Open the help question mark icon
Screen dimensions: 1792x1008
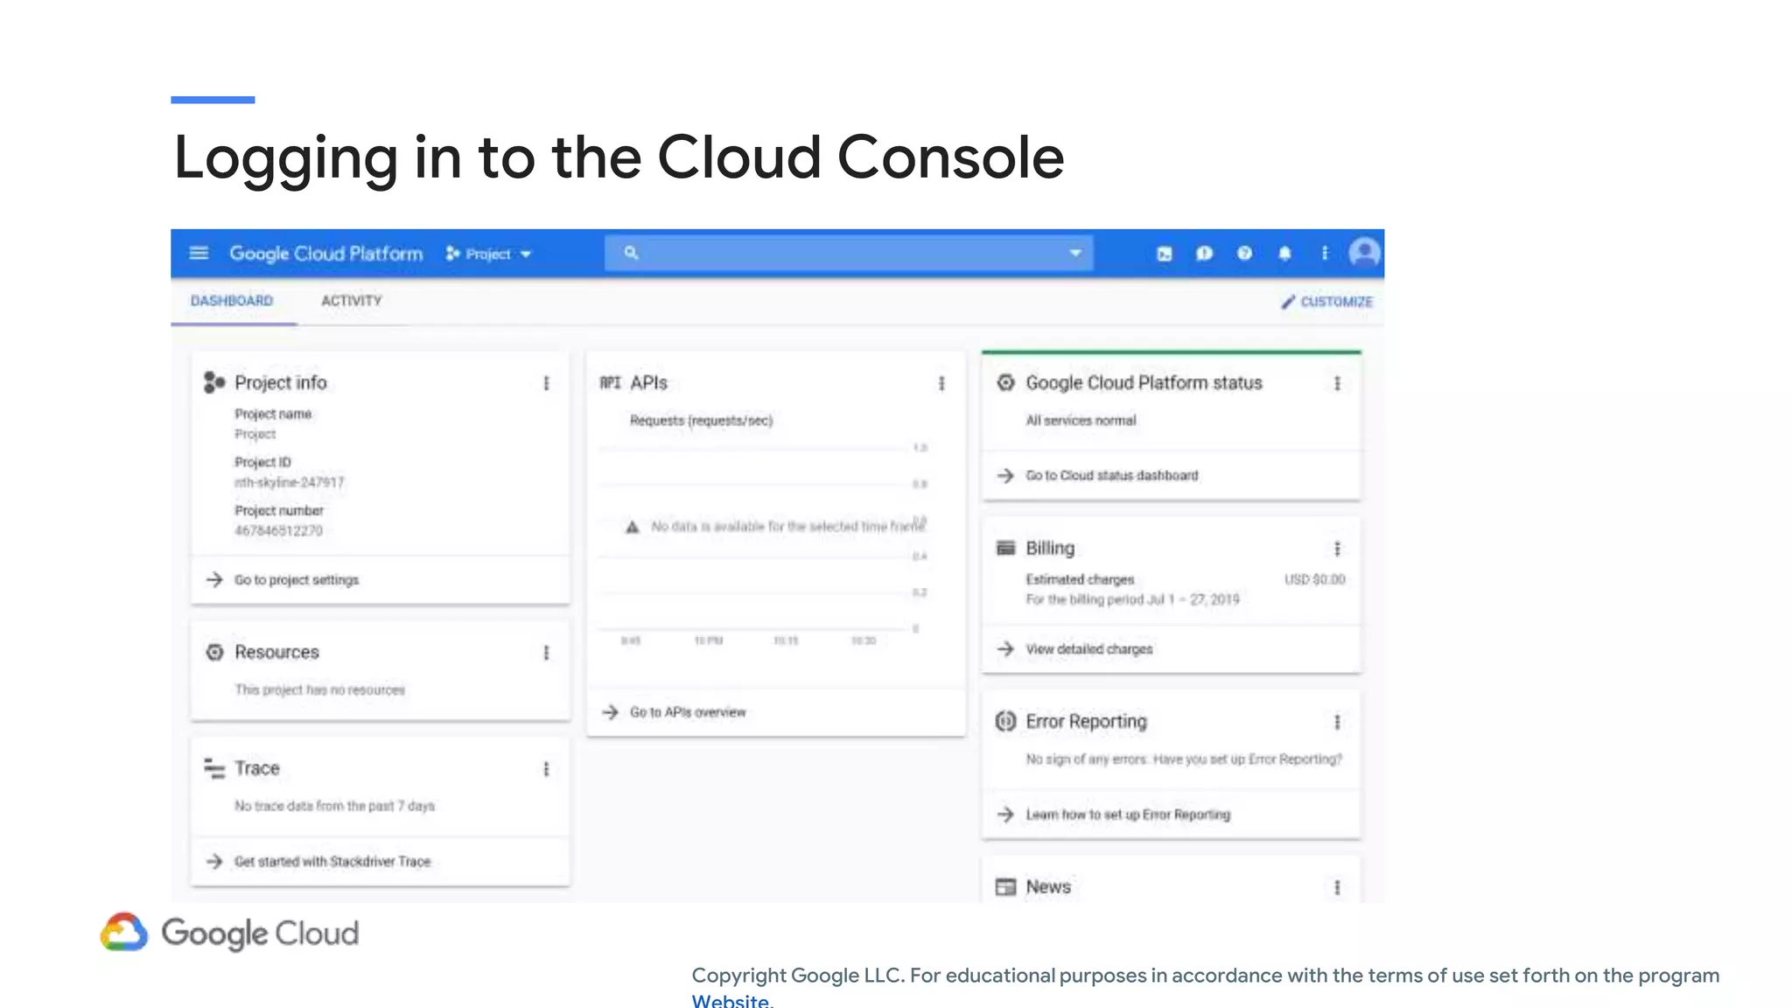(x=1244, y=253)
